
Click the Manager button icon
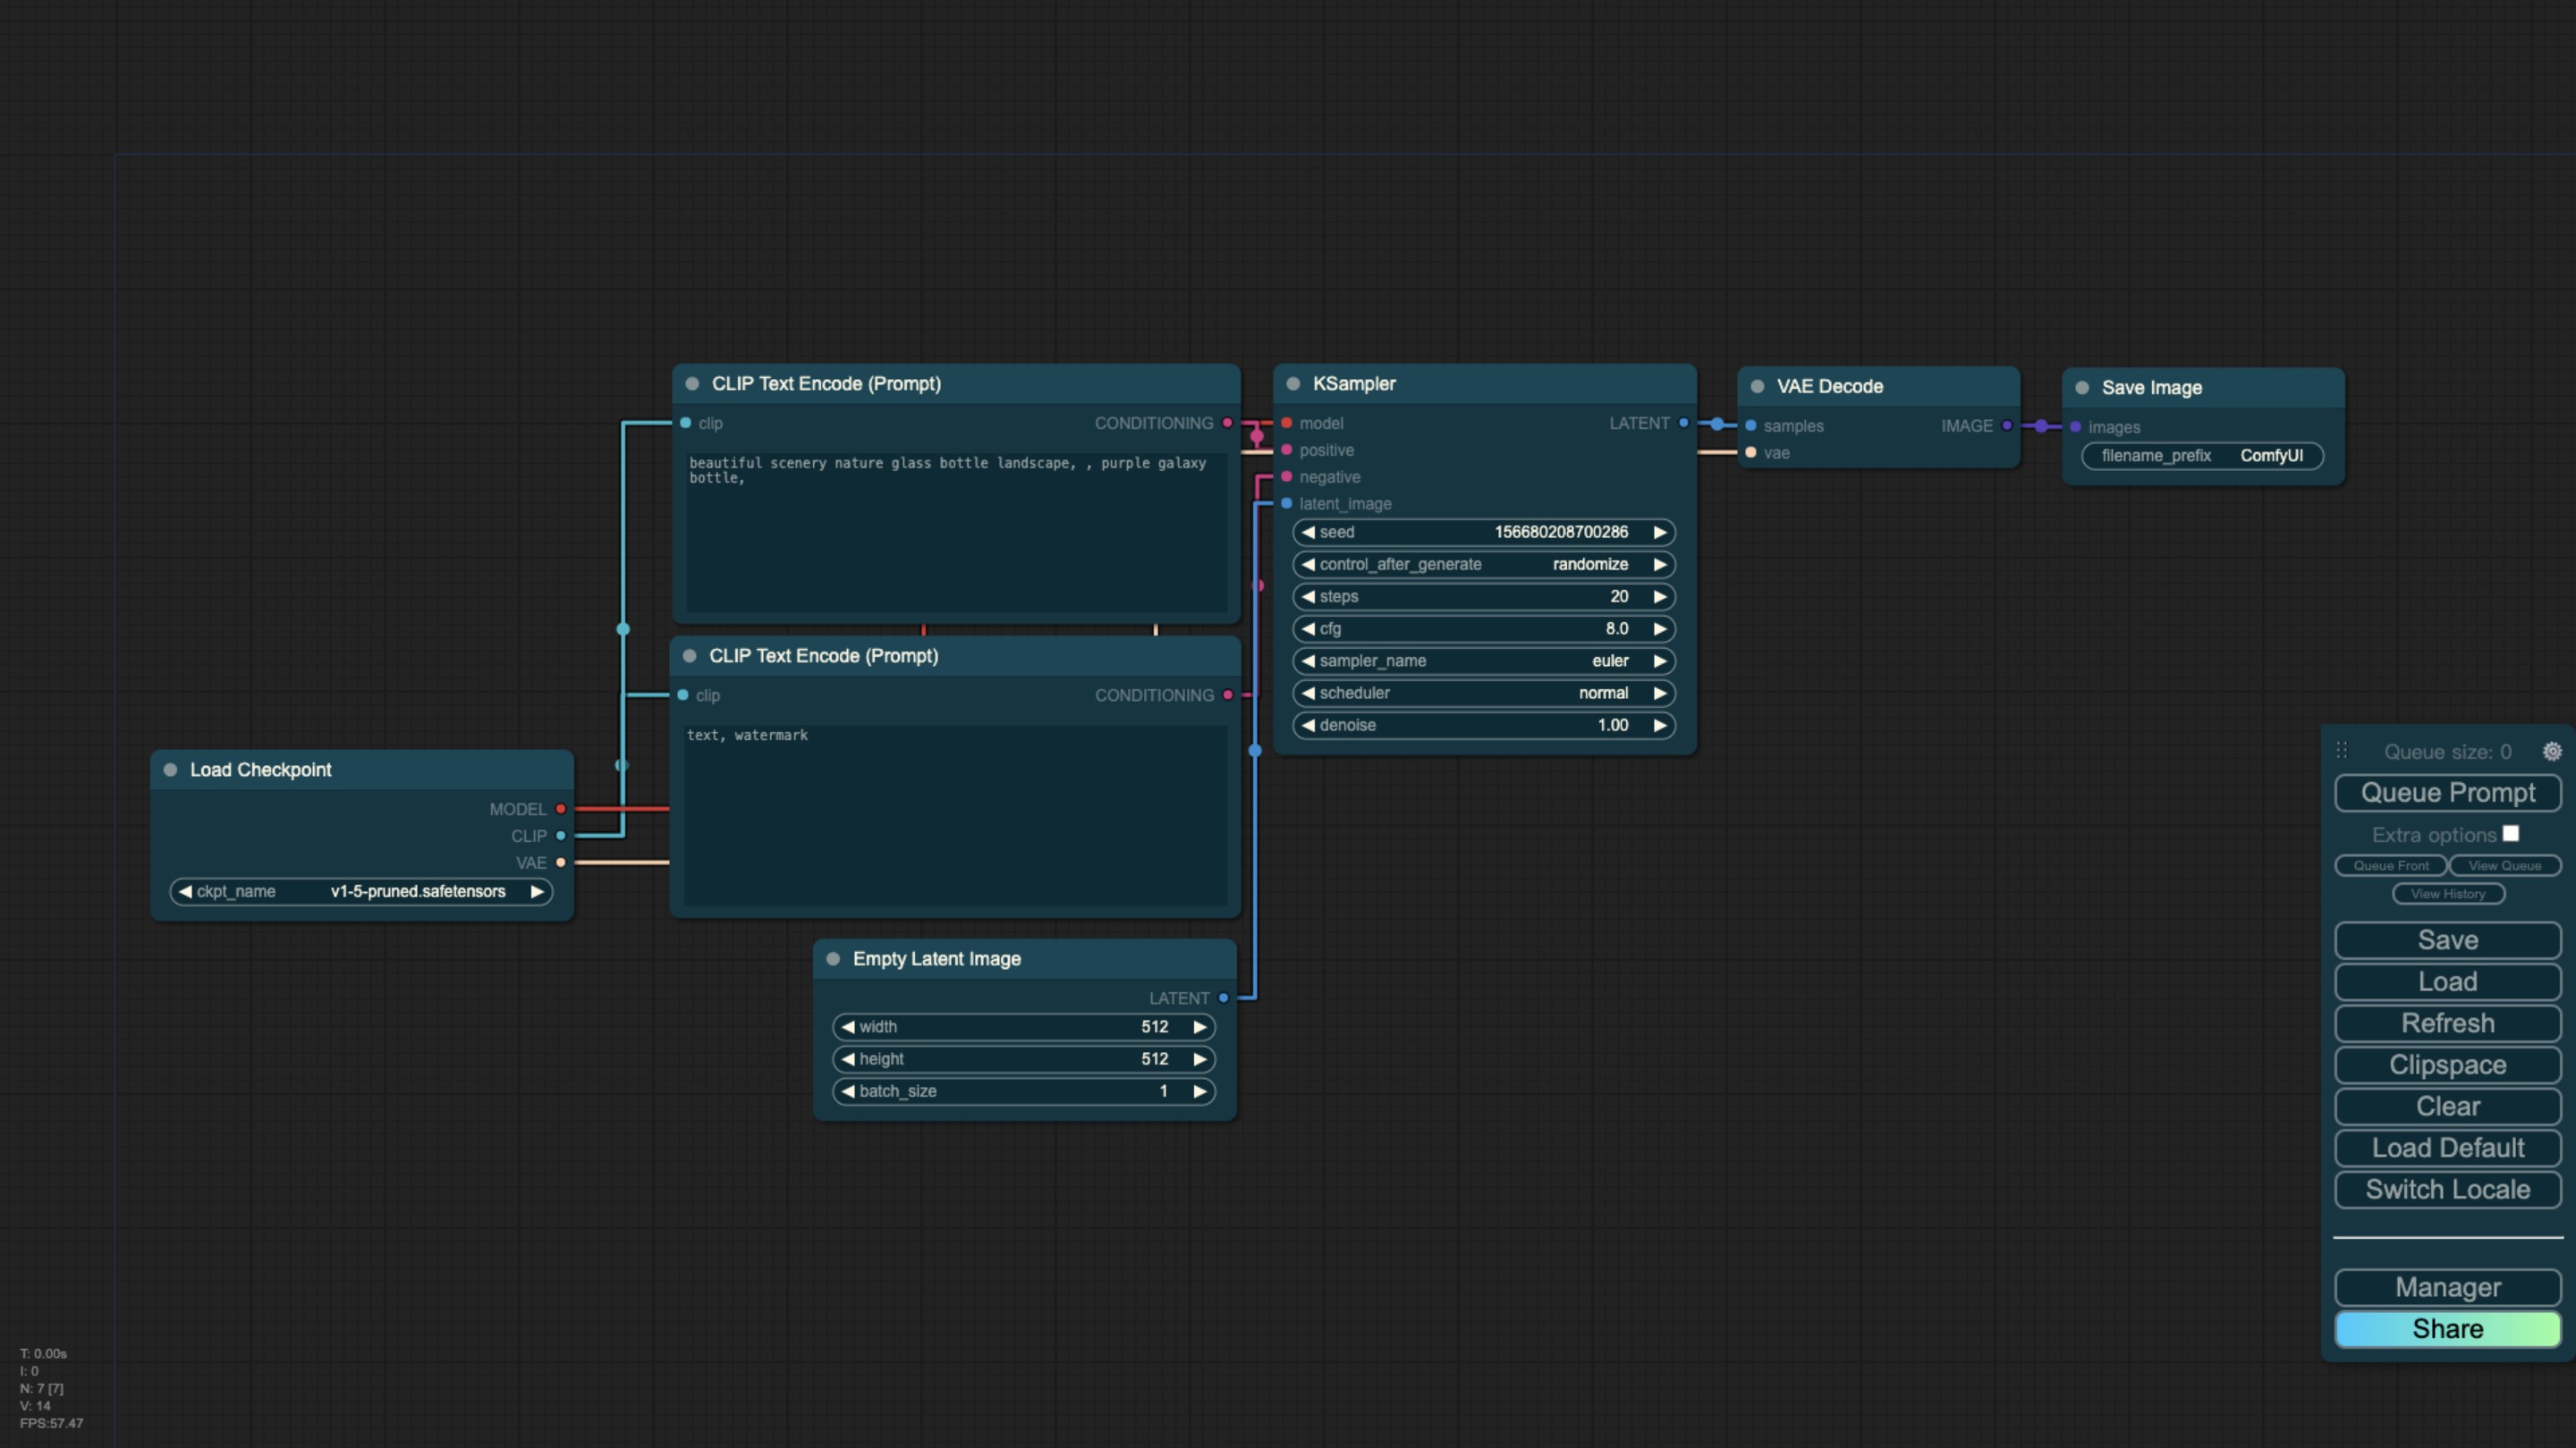(x=2447, y=1289)
